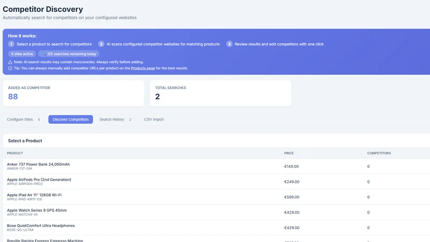Click the step 2 circle icon
Image resolution: width=430 pixels, height=242 pixels.
[101, 44]
